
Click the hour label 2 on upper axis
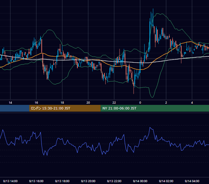[x=166, y=103]
